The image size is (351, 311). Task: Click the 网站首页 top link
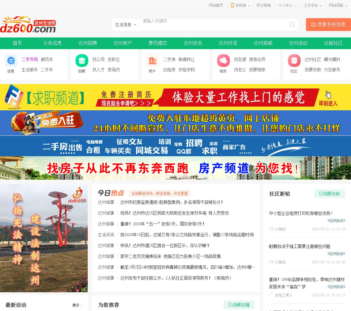[x=216, y=5]
